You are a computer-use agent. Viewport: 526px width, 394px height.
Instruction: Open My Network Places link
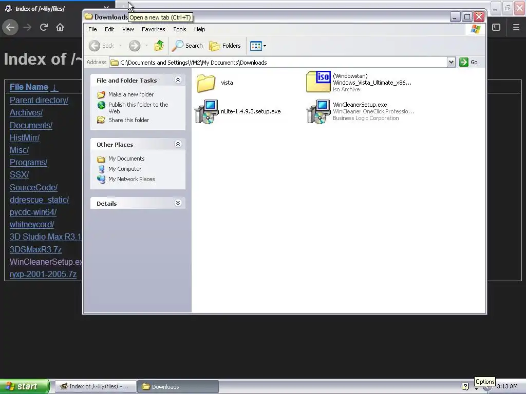tap(131, 179)
